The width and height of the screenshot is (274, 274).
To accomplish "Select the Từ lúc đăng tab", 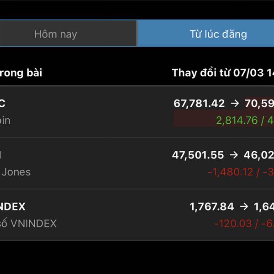I will [206, 34].
